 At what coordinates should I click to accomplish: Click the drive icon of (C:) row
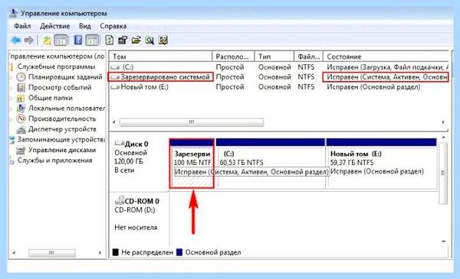point(115,67)
